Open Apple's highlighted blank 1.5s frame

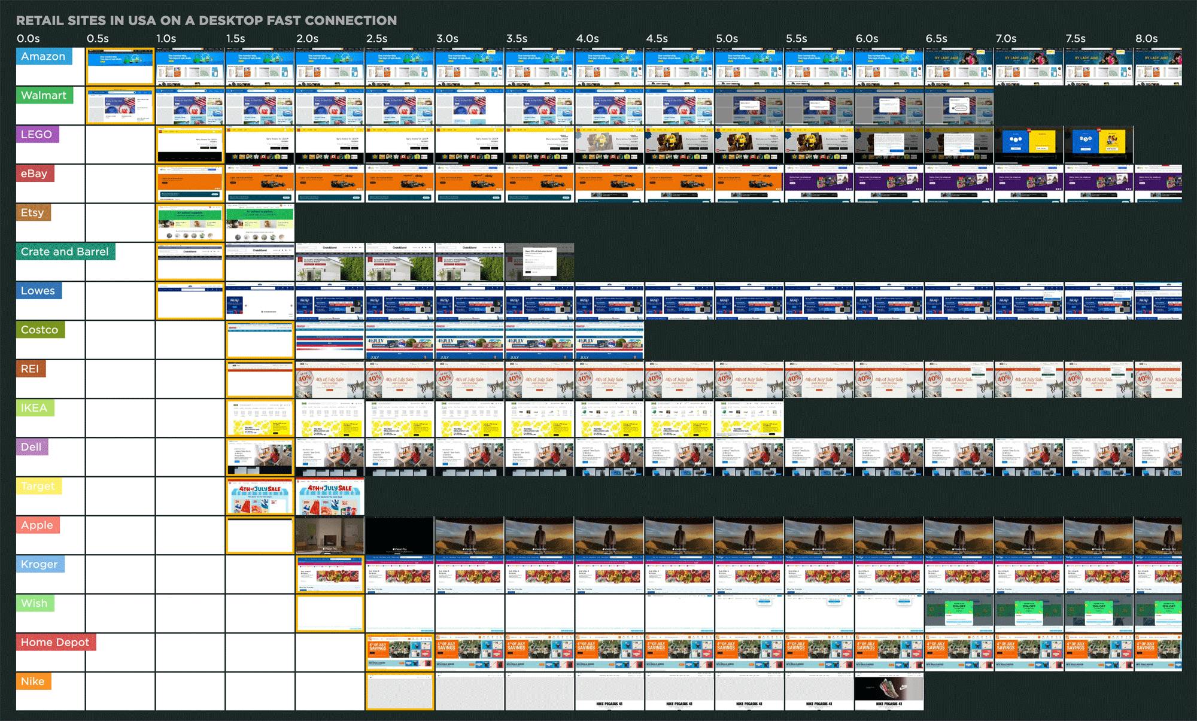pyautogui.click(x=260, y=536)
